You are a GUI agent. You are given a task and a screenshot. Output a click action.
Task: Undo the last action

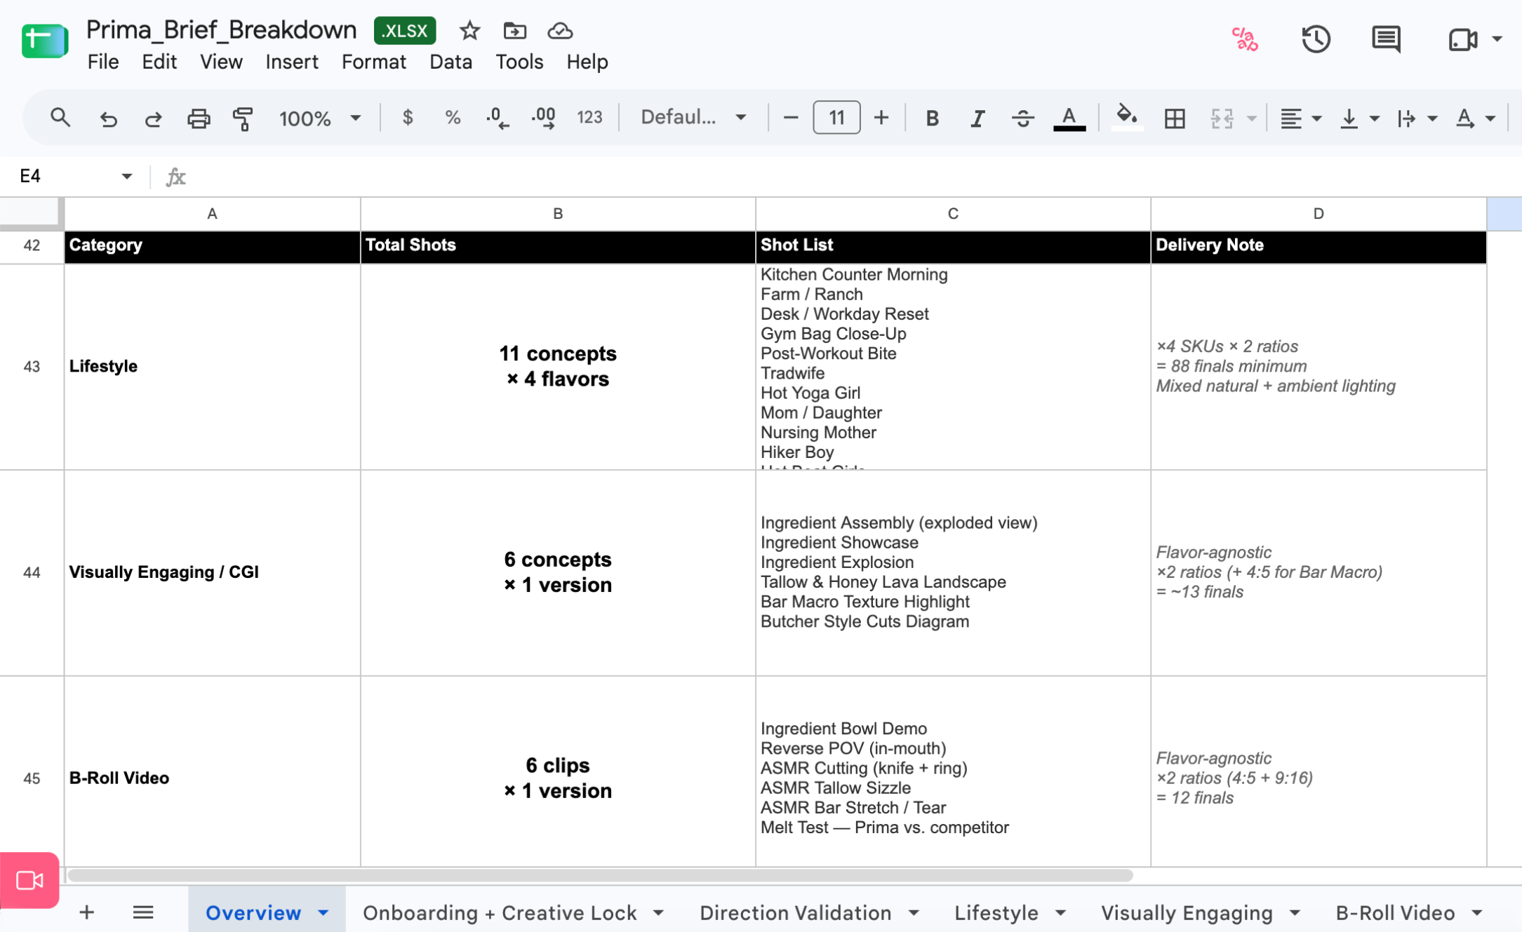coord(108,118)
